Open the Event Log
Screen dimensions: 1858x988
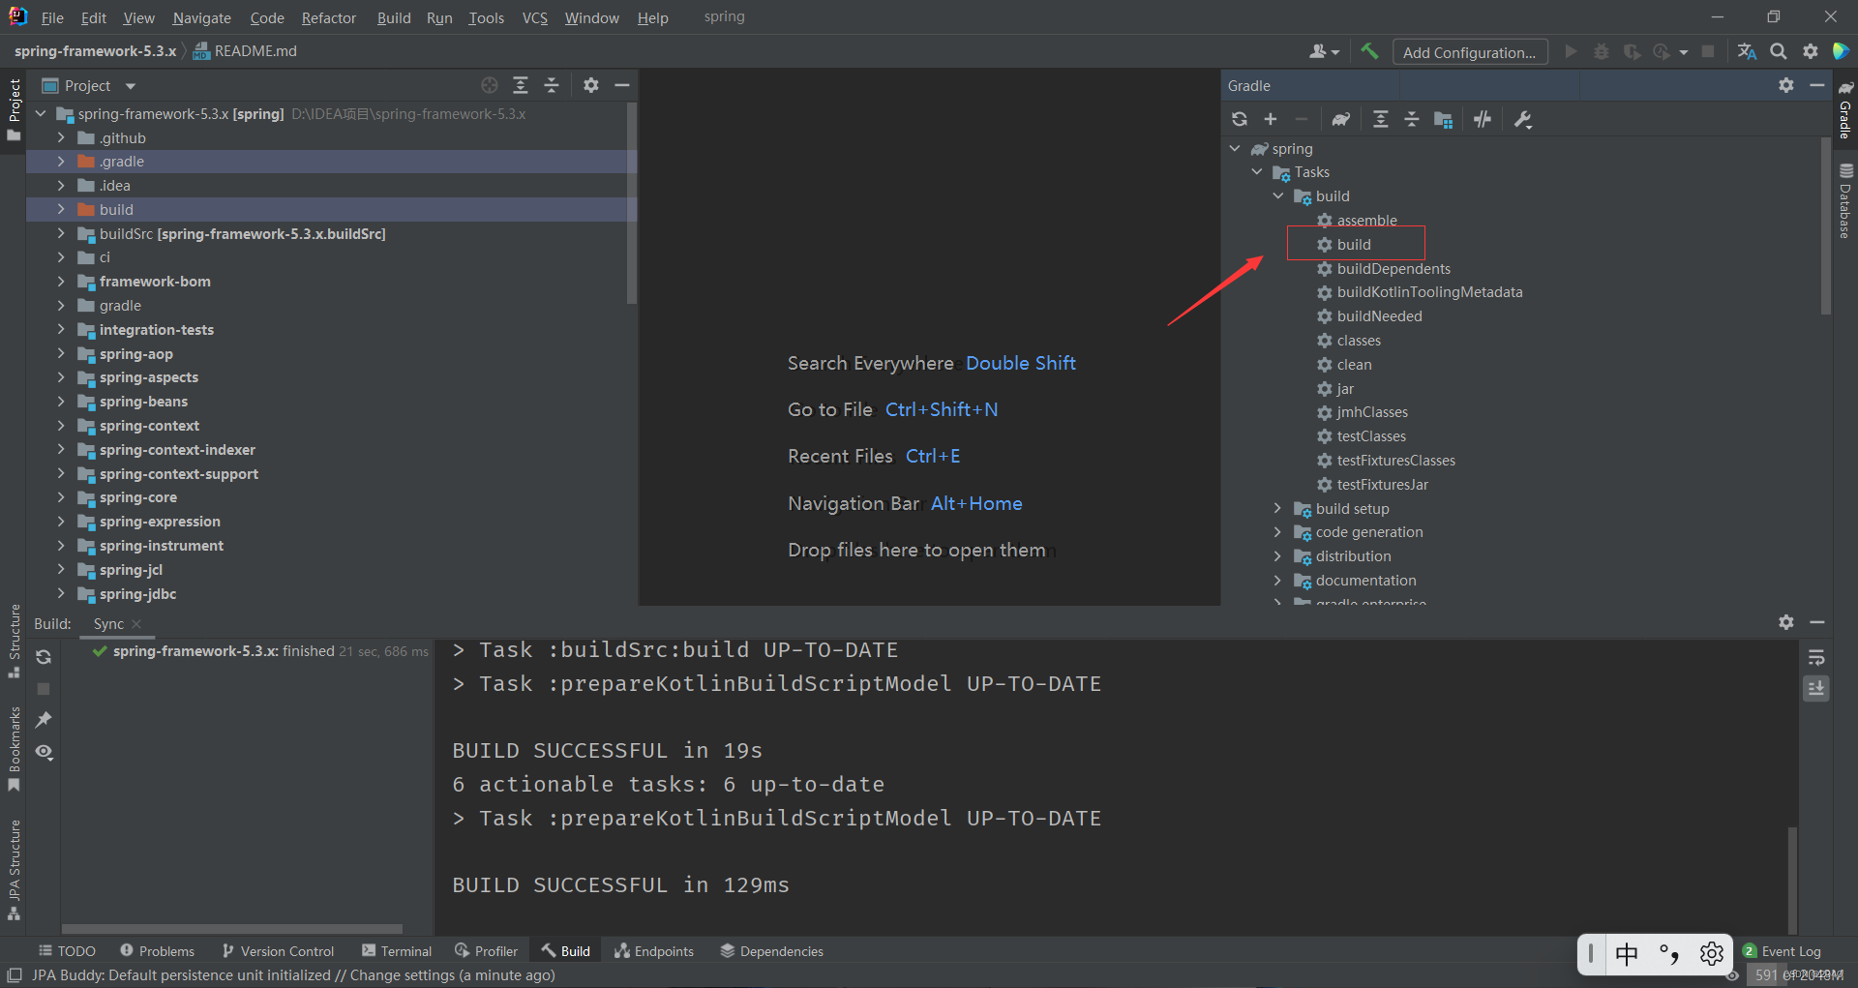coord(1782,951)
